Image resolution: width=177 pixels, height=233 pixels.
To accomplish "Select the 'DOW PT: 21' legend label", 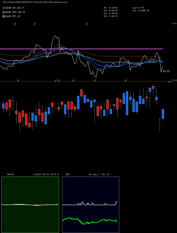I will 13,16.
